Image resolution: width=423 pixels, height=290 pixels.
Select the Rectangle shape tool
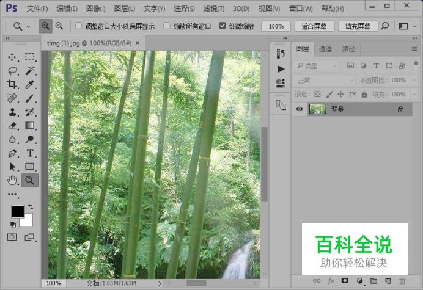point(30,167)
